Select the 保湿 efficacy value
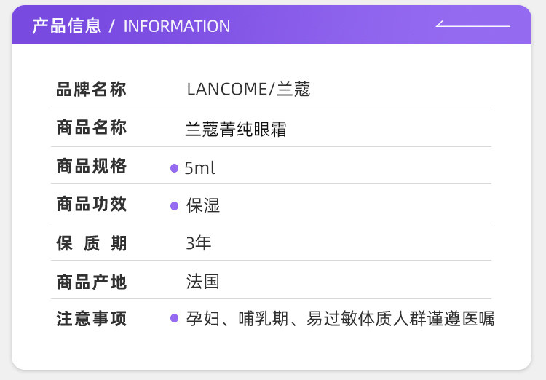The width and height of the screenshot is (546, 380). 203,206
